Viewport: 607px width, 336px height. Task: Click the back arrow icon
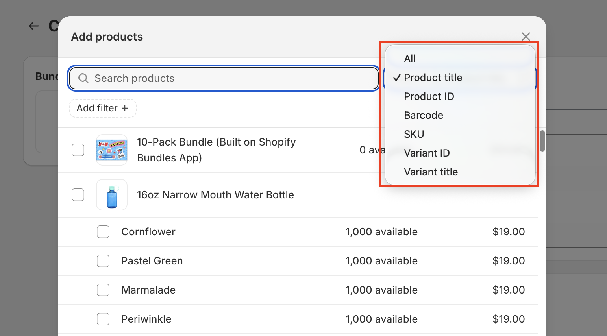(x=34, y=26)
